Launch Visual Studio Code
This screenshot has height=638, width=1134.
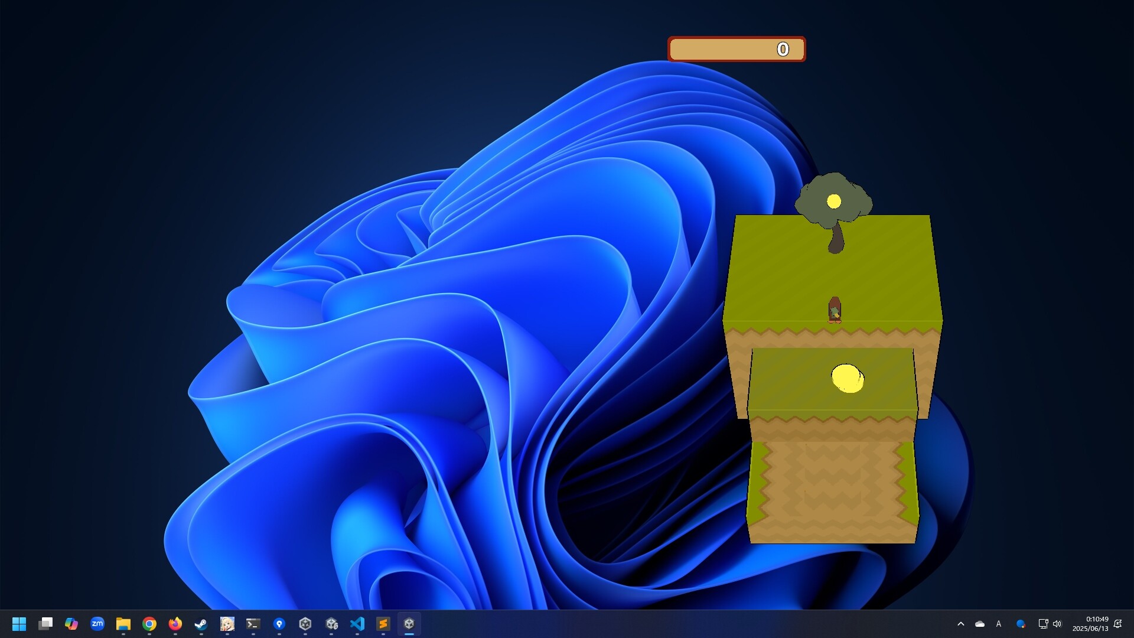(x=358, y=623)
